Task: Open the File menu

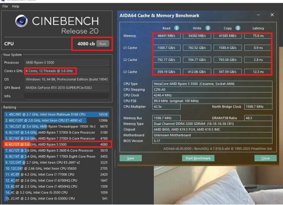Action: pyautogui.click(x=5, y=6)
